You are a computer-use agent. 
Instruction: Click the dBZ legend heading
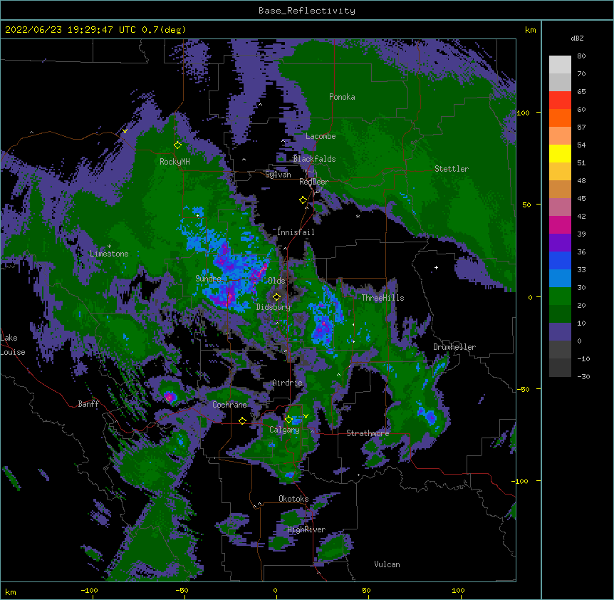click(x=577, y=38)
